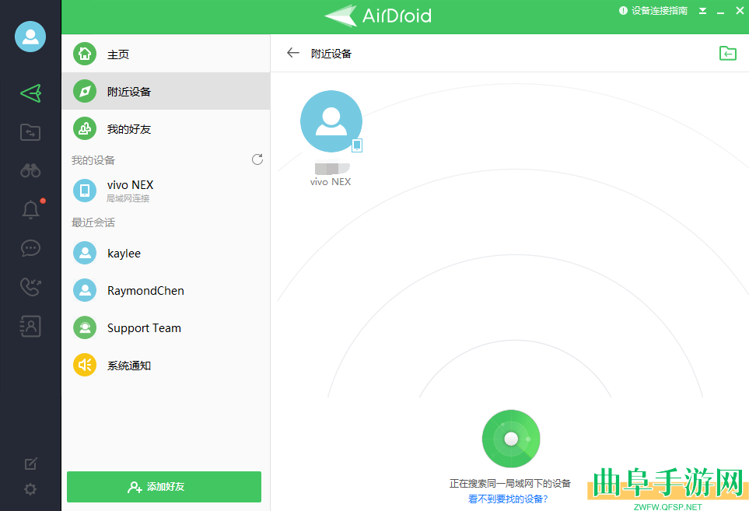This screenshot has width=749, height=511.
Task: Open vivo NEX under My Devices
Action: [166, 191]
